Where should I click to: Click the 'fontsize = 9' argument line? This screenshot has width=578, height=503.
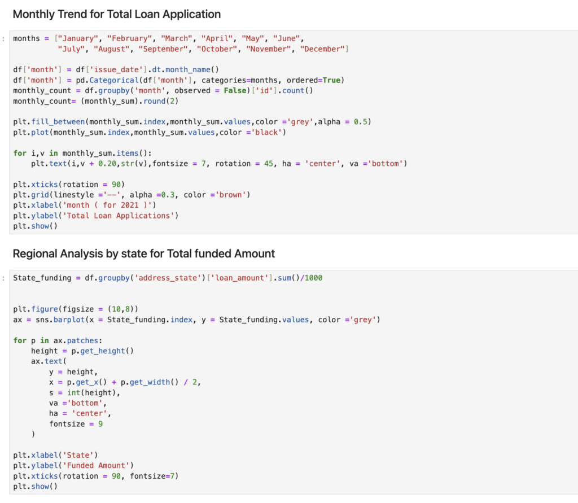tap(76, 424)
